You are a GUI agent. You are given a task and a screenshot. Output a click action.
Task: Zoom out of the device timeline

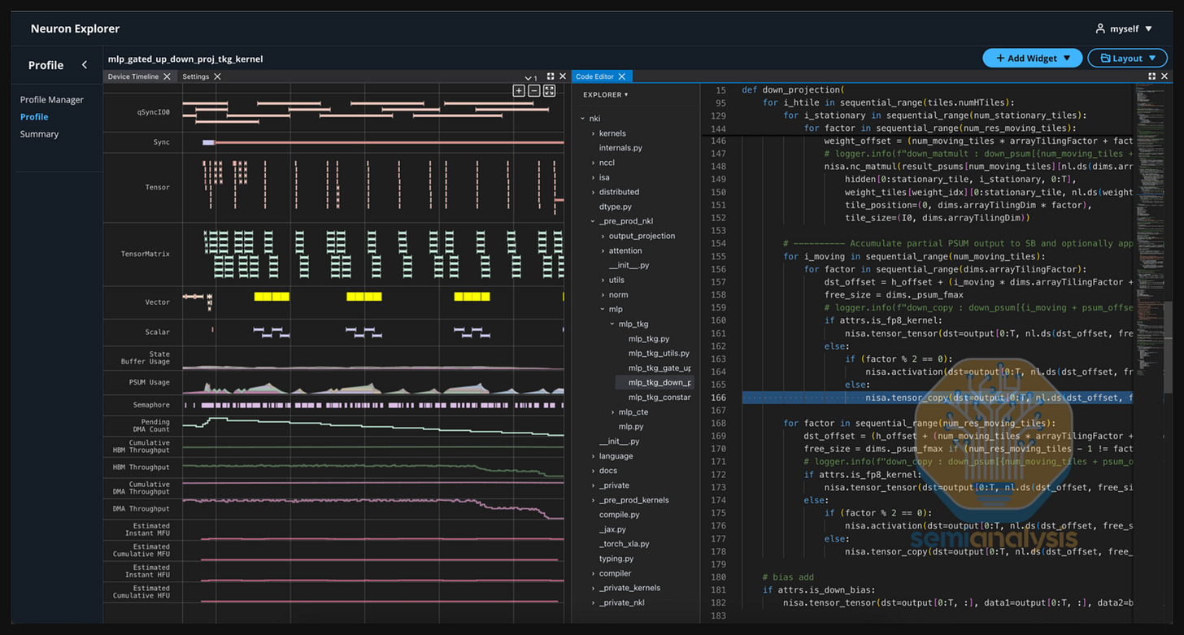pyautogui.click(x=534, y=90)
